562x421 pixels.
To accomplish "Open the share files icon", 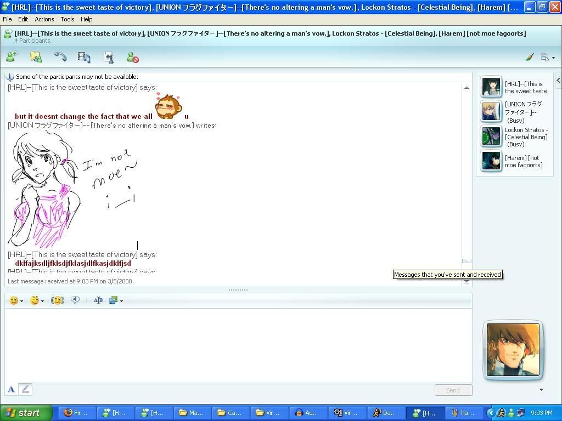I will tap(36, 57).
